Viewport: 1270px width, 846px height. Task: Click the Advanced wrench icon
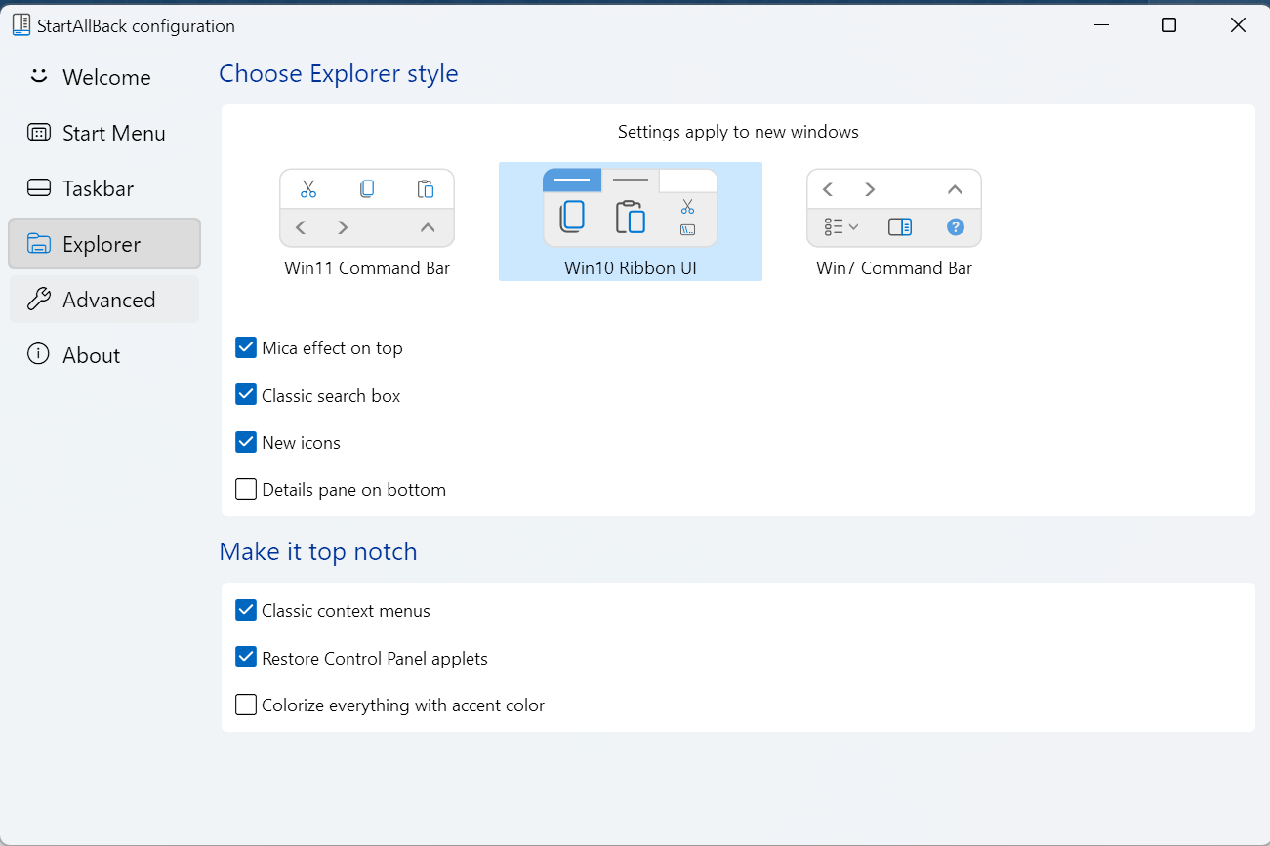(x=39, y=300)
